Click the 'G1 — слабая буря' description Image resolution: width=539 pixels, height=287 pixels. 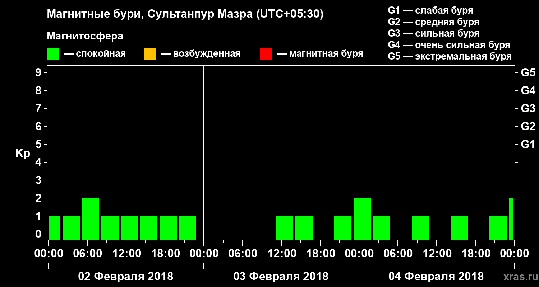click(x=430, y=10)
